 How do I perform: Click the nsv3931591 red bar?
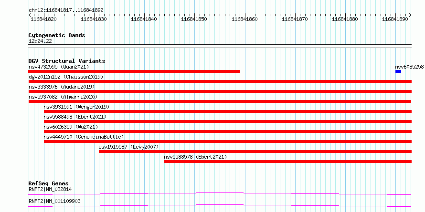(228, 111)
